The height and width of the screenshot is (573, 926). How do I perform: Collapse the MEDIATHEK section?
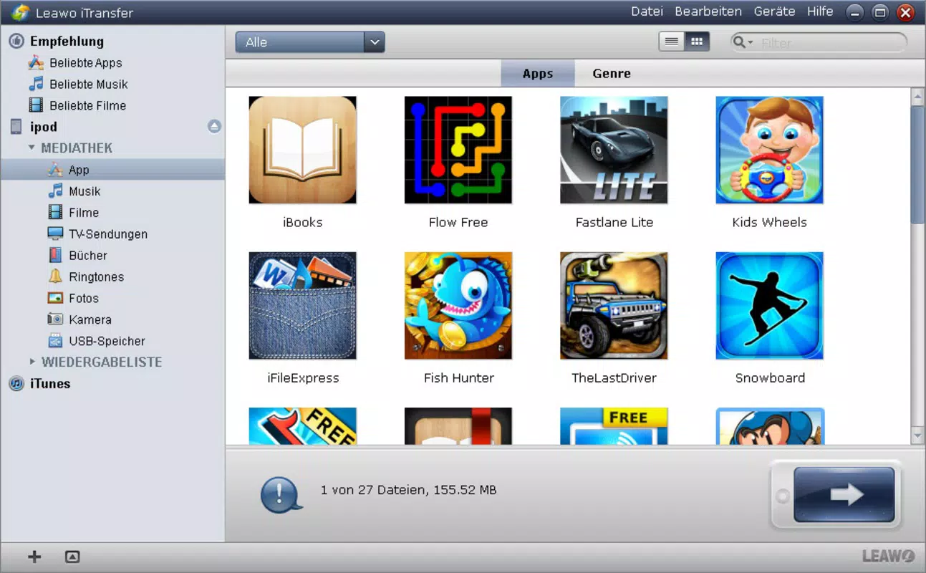pos(32,148)
